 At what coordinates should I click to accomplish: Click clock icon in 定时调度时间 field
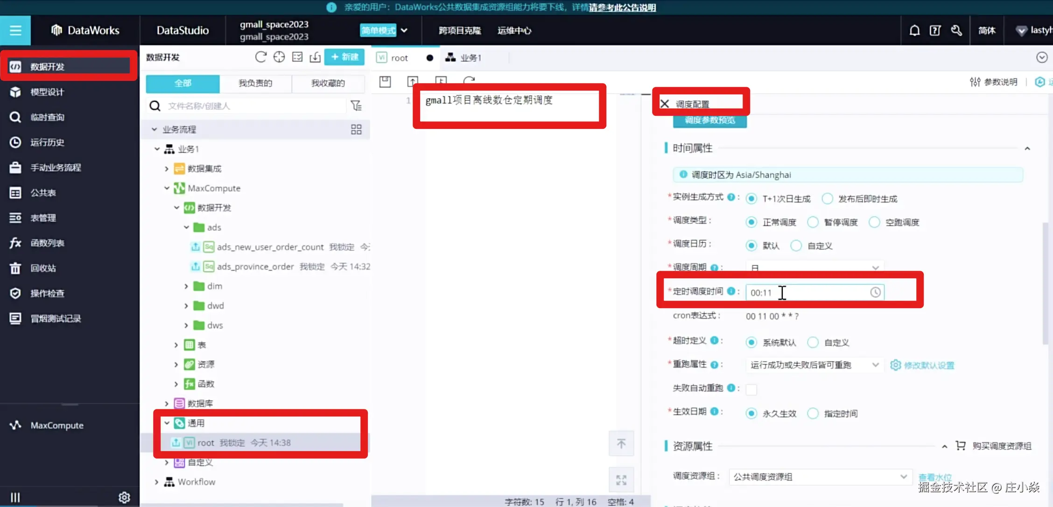coord(875,292)
